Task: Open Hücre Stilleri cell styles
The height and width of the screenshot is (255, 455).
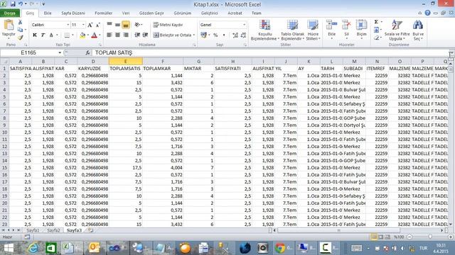Action: pyautogui.click(x=313, y=30)
